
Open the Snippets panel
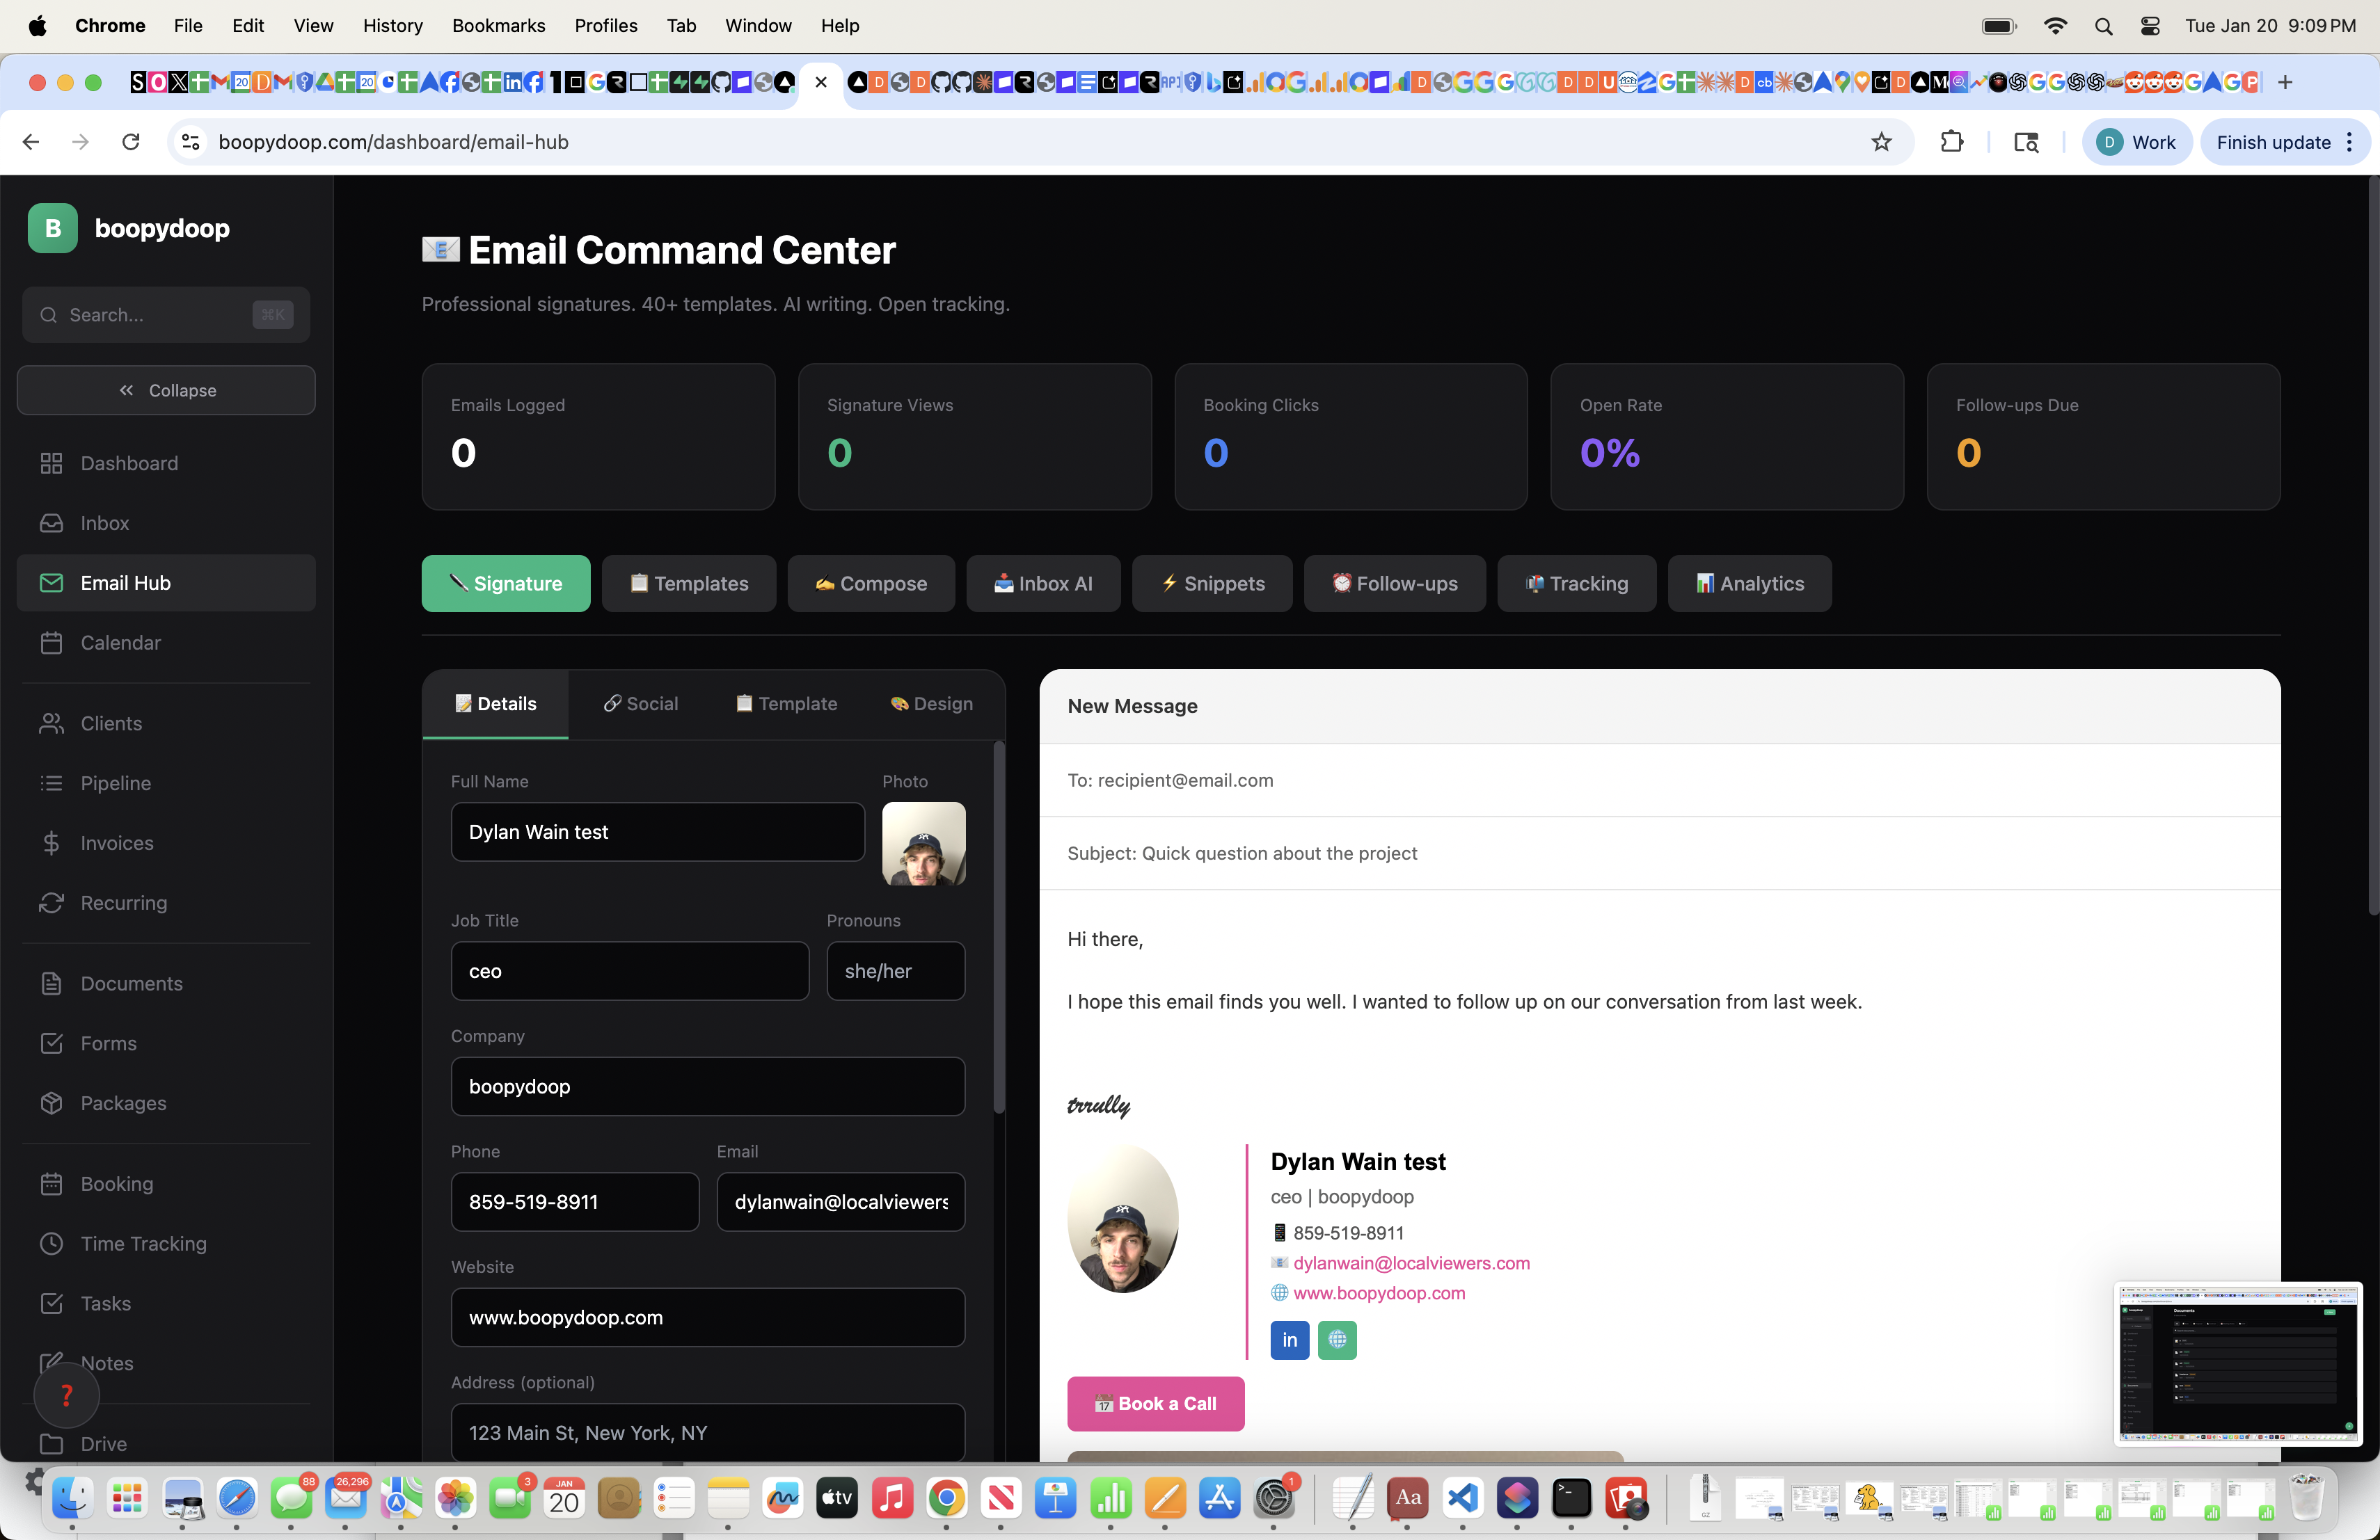pos(1211,584)
